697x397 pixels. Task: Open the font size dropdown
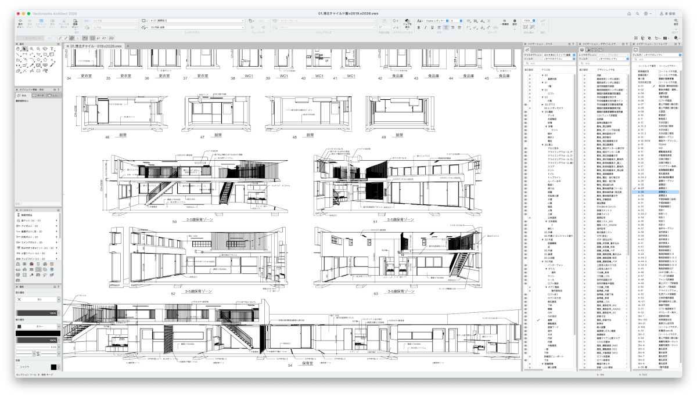pyautogui.click(x=456, y=21)
